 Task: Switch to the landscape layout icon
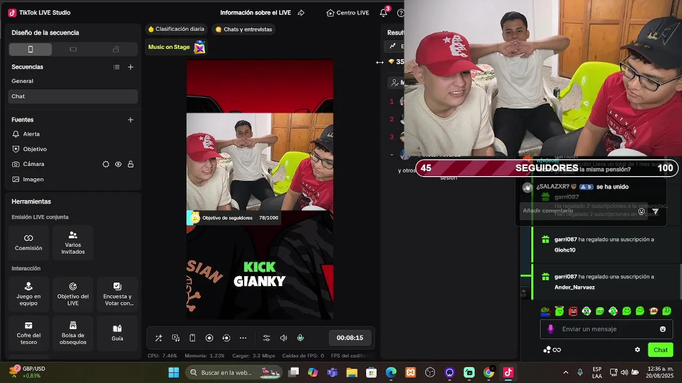pos(73,49)
